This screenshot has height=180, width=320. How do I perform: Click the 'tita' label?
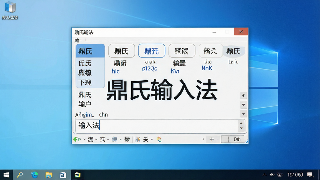point(208,62)
